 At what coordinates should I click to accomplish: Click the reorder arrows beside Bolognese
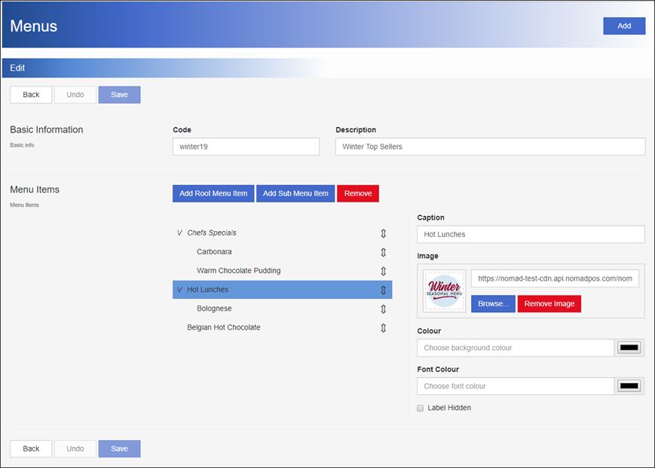coord(384,308)
